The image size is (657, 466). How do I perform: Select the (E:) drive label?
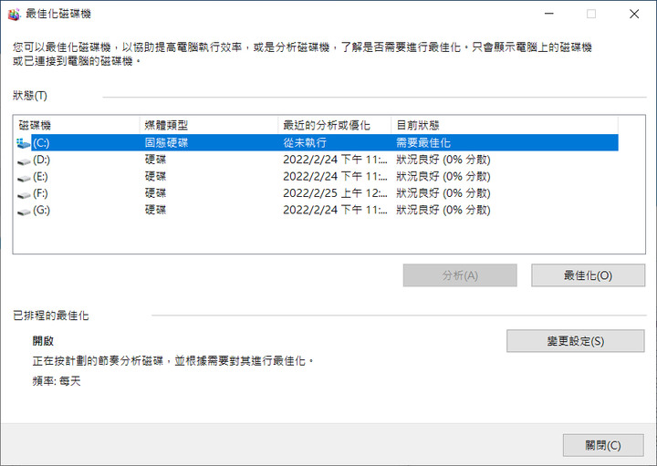[40, 176]
